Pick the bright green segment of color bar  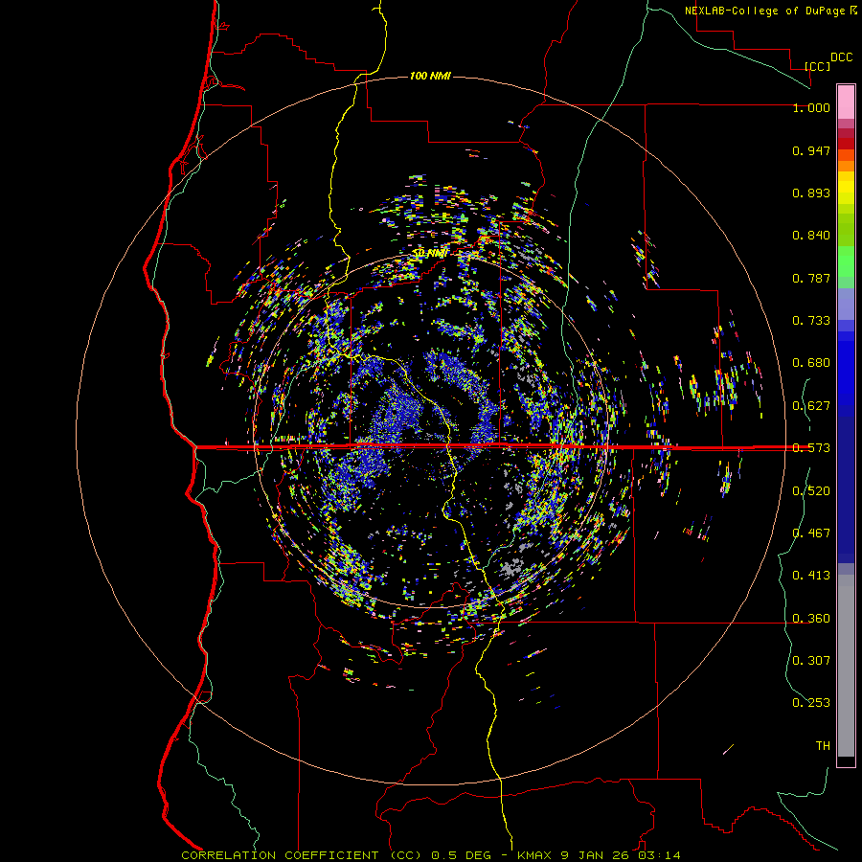tap(846, 261)
